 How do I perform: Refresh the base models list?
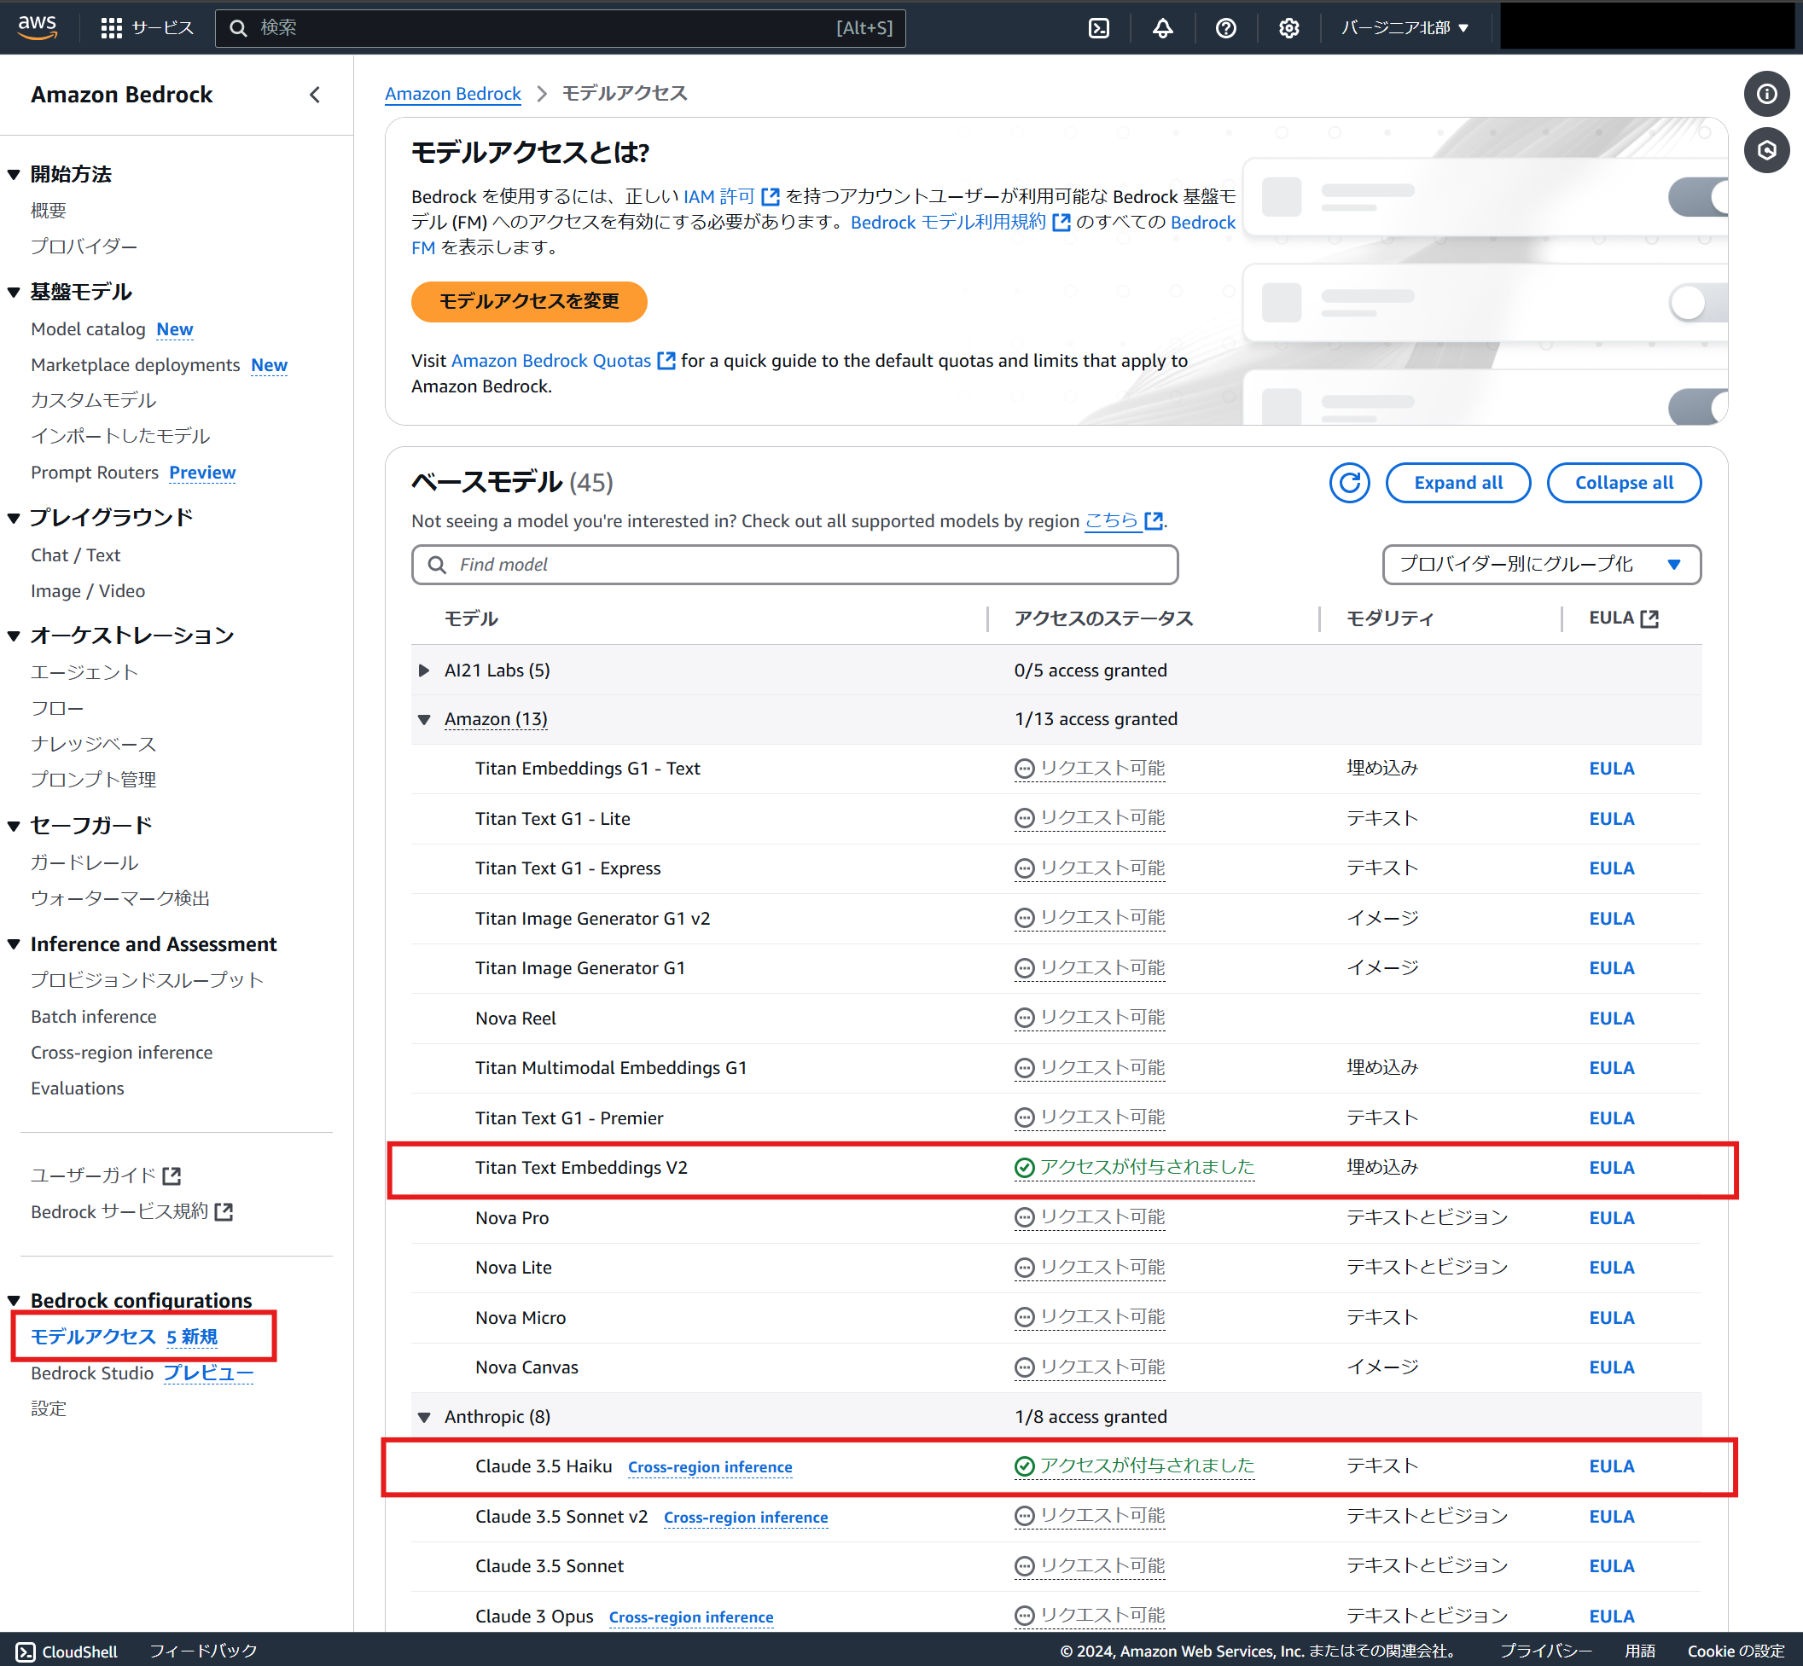pos(1348,482)
